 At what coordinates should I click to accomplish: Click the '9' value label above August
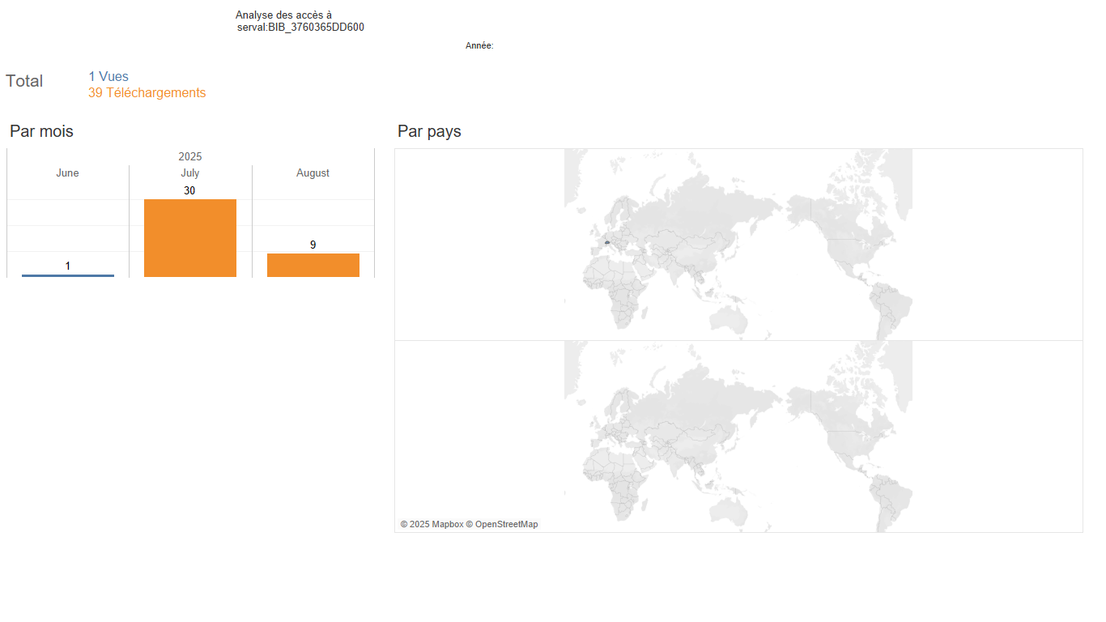313,245
